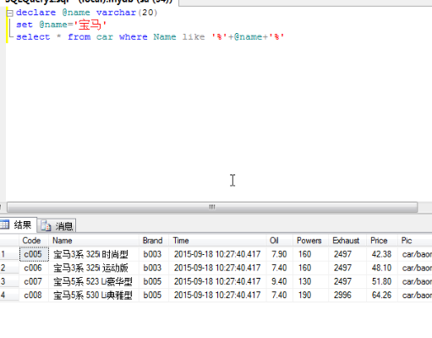Click the '宝马' string literal in the set statement
The image size is (432, 338).
point(90,25)
